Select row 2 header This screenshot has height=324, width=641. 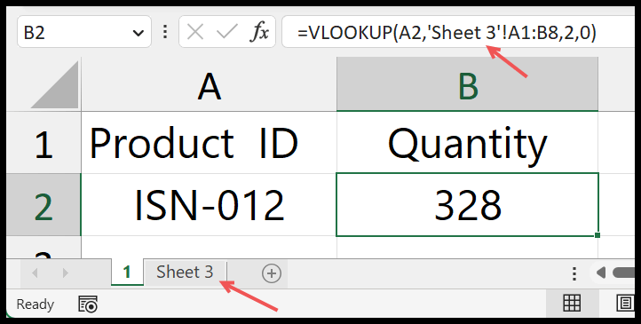click(x=44, y=205)
